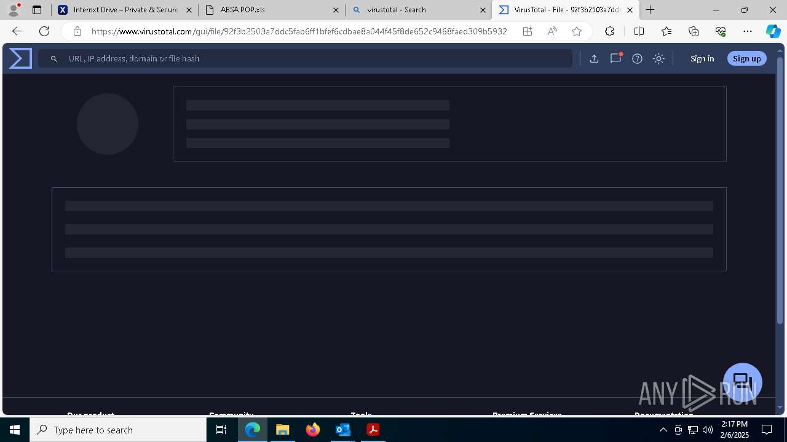
Task: Click the browser Refresh button
Action: (44, 31)
